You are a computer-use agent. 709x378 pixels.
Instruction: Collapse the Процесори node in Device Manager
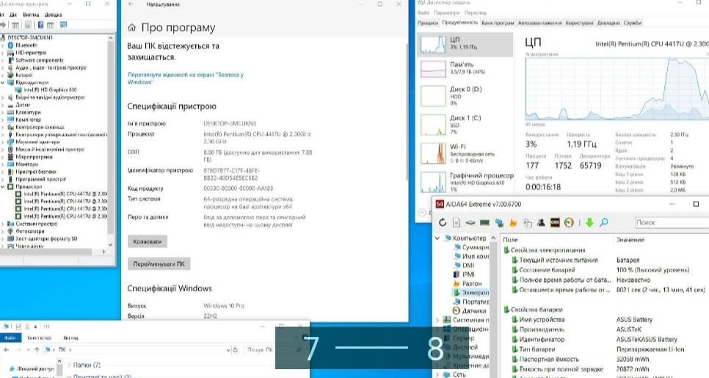pos(4,186)
